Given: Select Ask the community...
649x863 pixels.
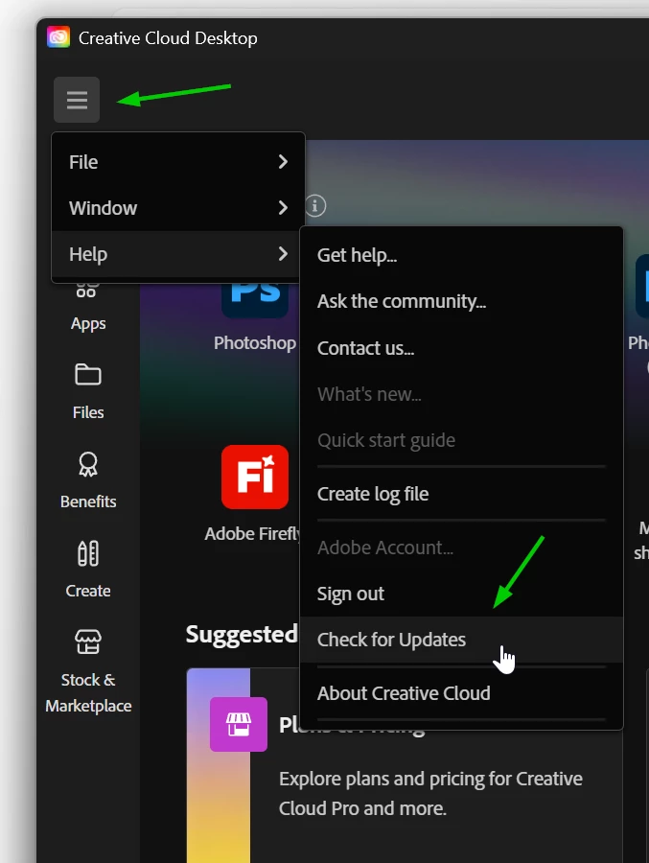Looking at the screenshot, I should [461, 302].
